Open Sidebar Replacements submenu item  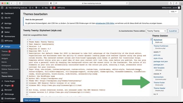[x=10, y=69]
